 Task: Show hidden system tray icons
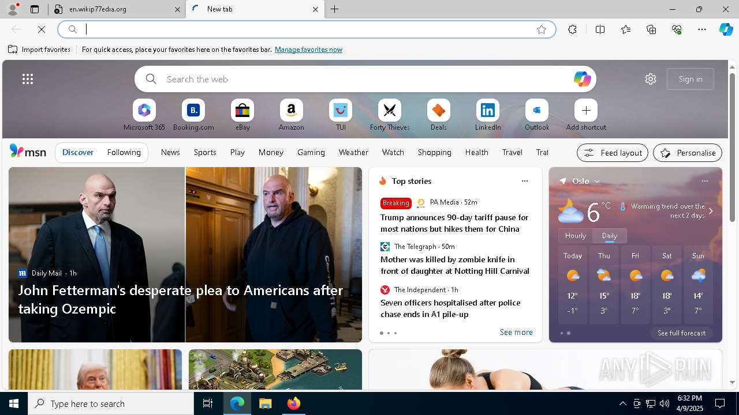click(x=623, y=403)
